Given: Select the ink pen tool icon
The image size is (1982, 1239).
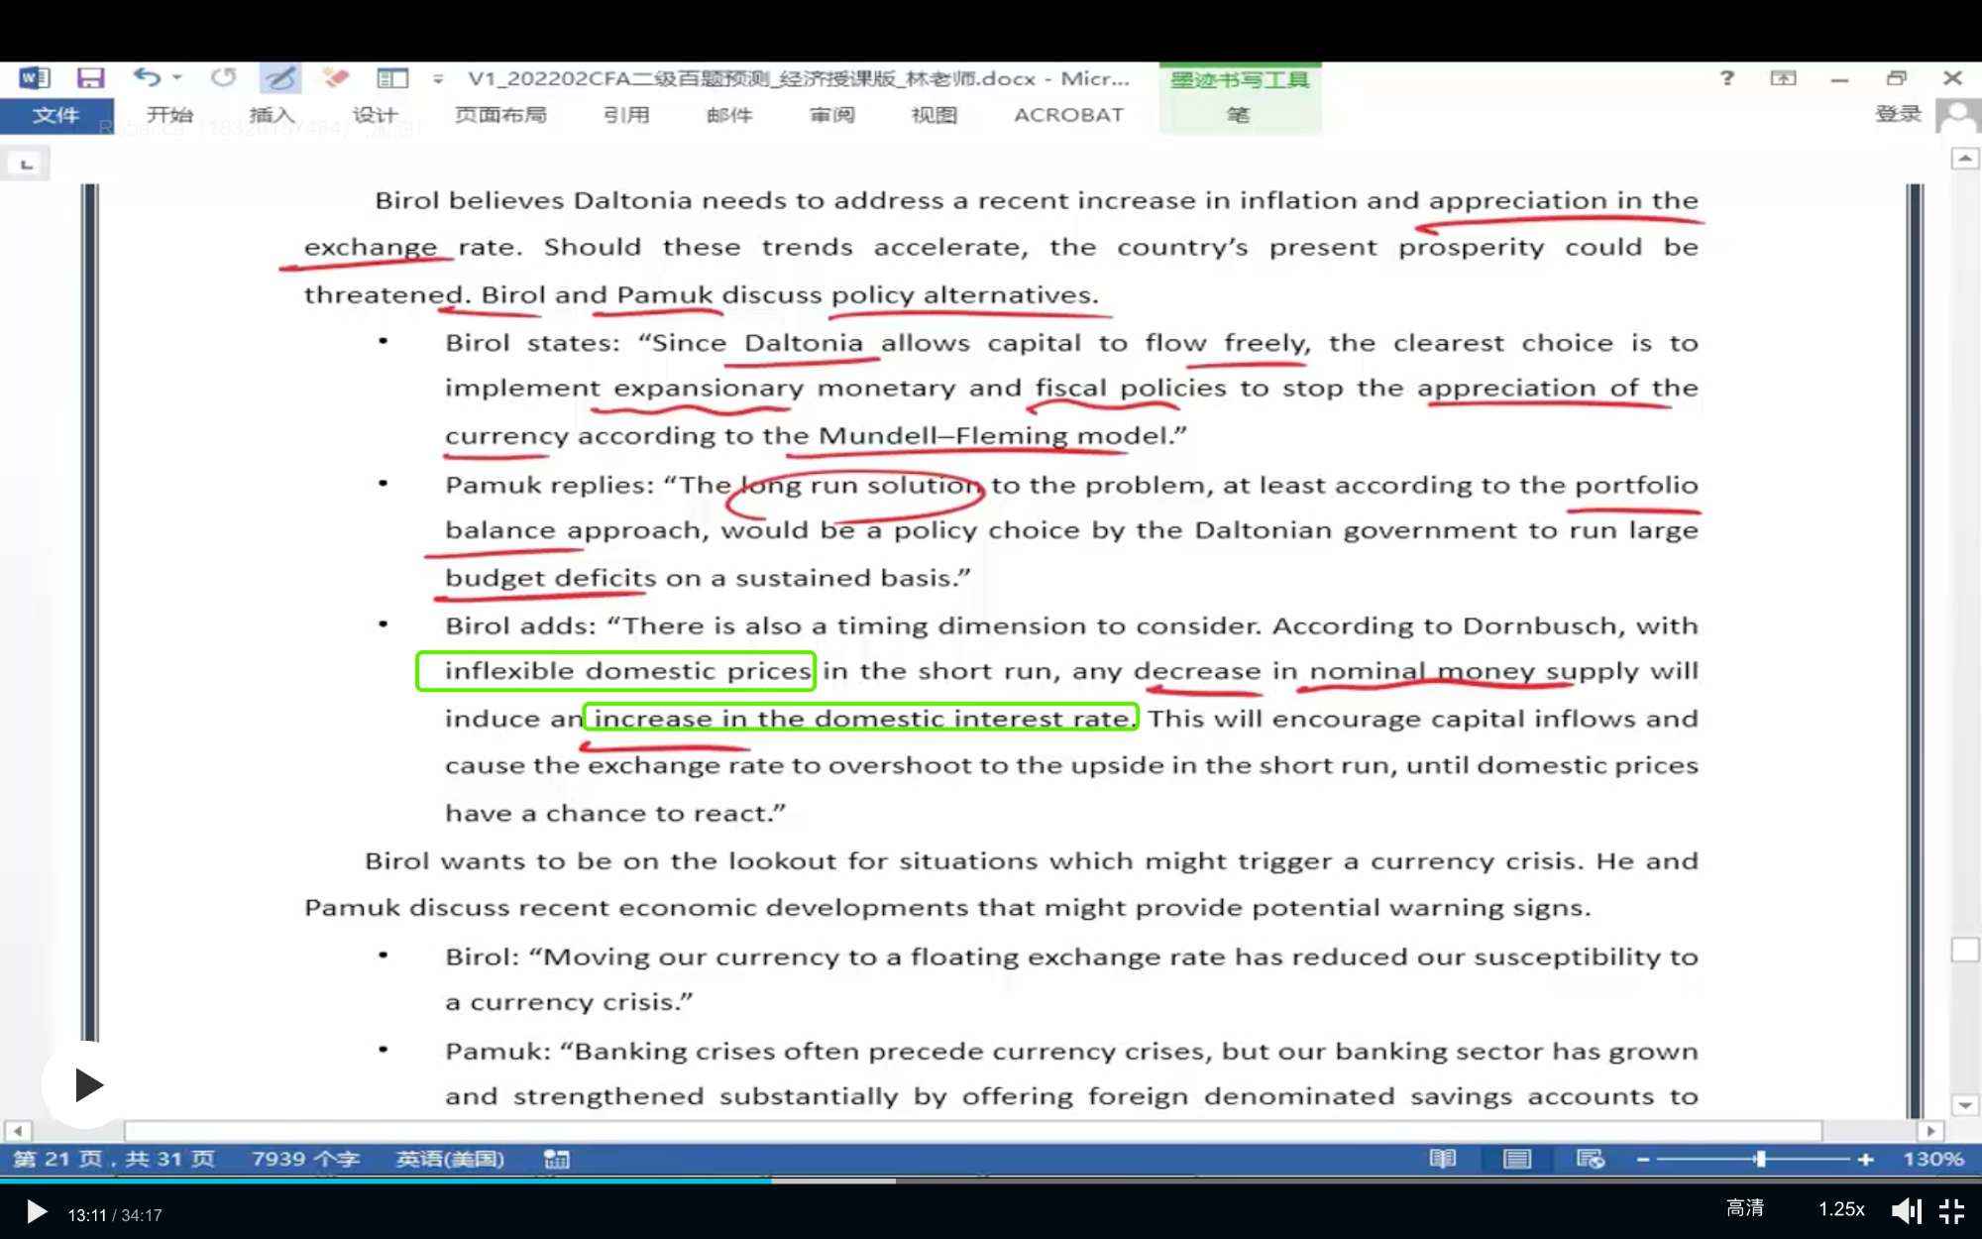Looking at the screenshot, I should 280,77.
